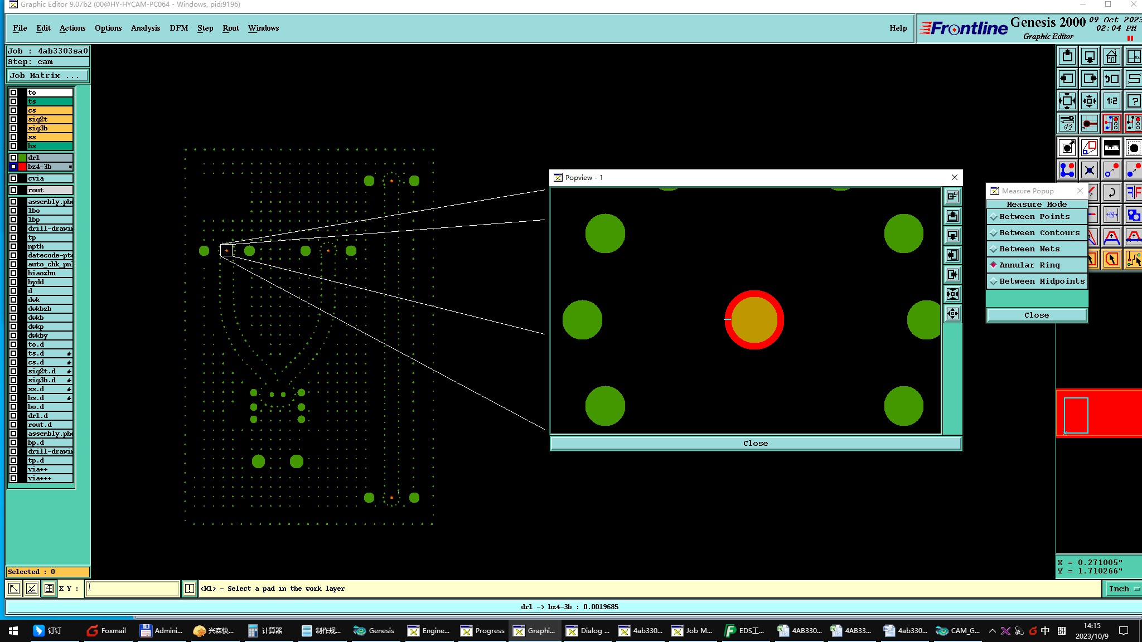Open the Inch units dropdown

1122,588
